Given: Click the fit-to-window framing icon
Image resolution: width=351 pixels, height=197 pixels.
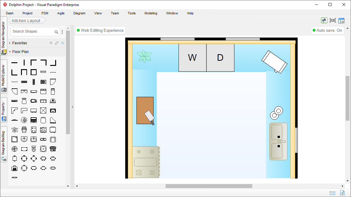Looking at the screenshot, I should (332, 20).
